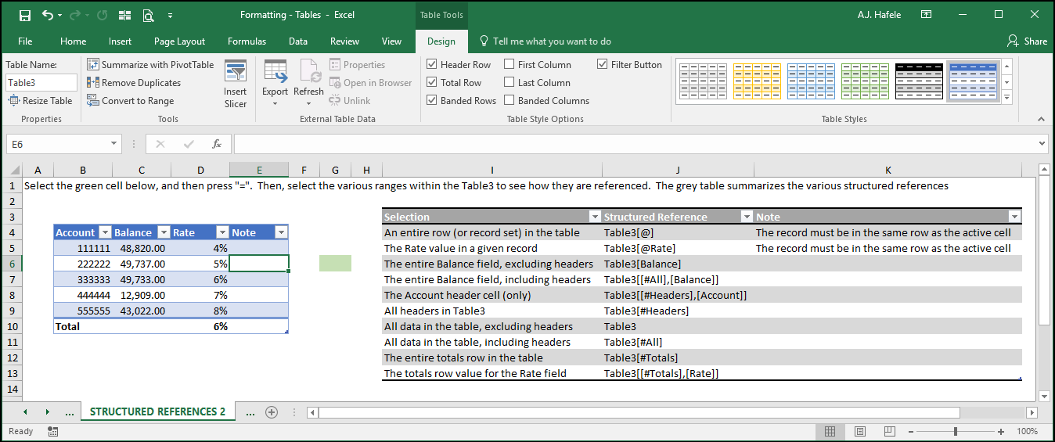The image size is (1055, 442).
Task: Click the Table Name input field
Action: pyautogui.click(x=41, y=82)
